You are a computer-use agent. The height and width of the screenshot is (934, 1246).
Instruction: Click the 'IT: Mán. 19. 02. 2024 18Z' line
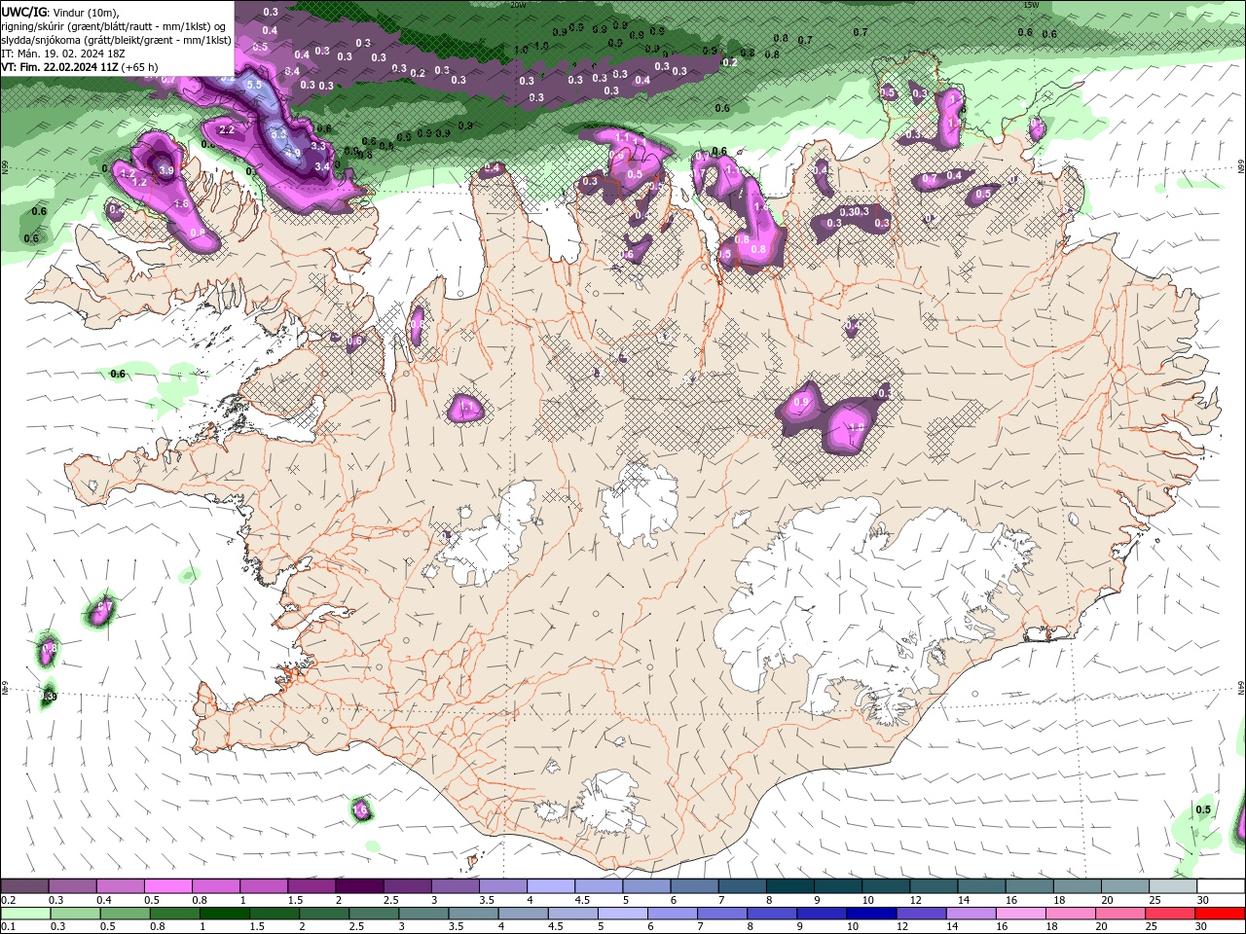click(63, 54)
